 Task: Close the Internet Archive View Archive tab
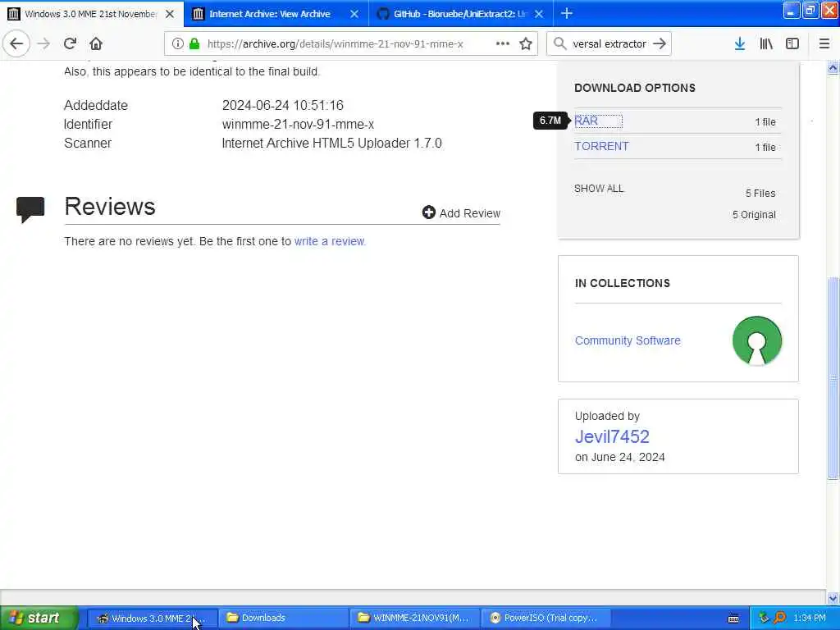[x=354, y=14]
